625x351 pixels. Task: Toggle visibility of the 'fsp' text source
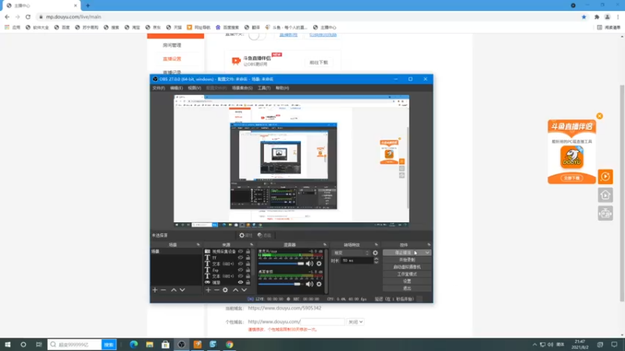(x=241, y=270)
